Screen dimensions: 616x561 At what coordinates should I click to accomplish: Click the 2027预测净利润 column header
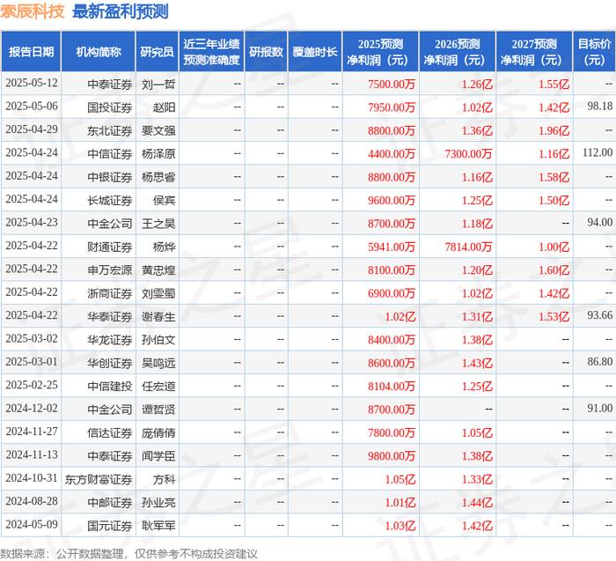pos(534,51)
